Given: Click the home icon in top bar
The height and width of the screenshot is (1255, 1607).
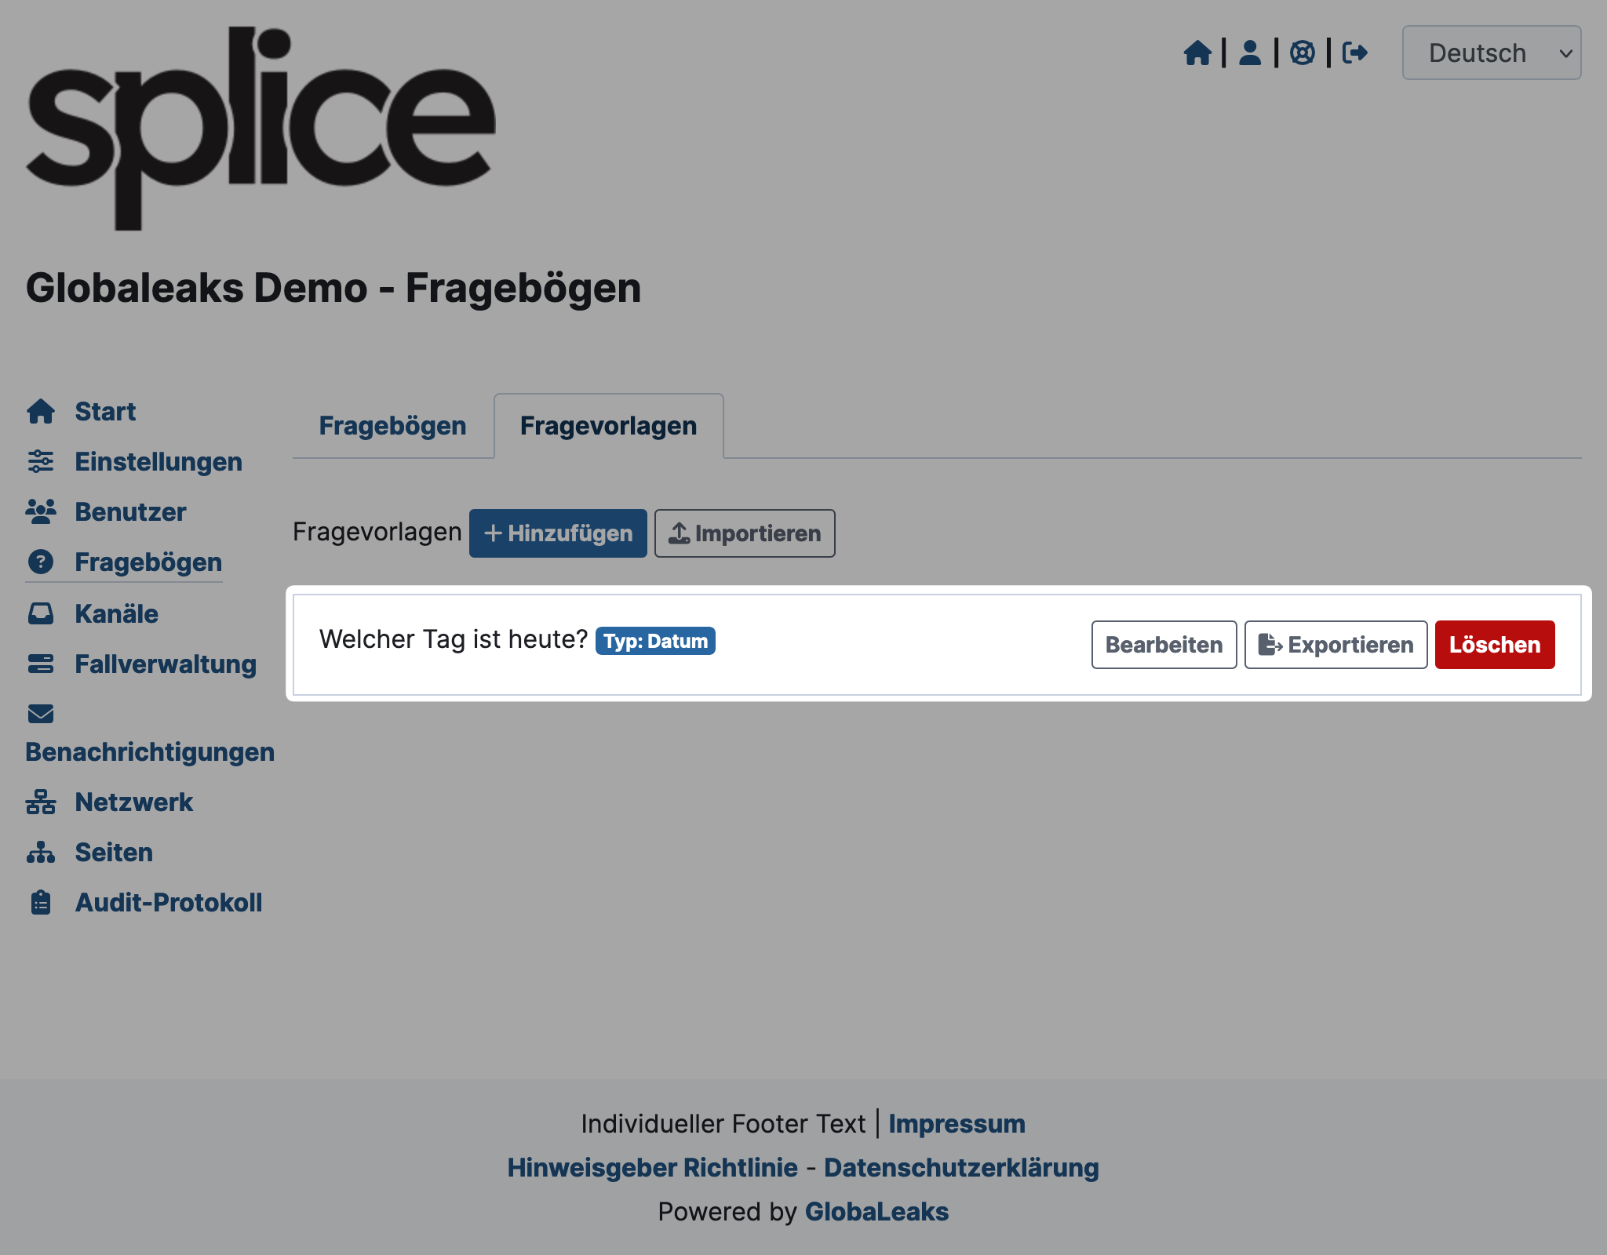Looking at the screenshot, I should click(1197, 53).
